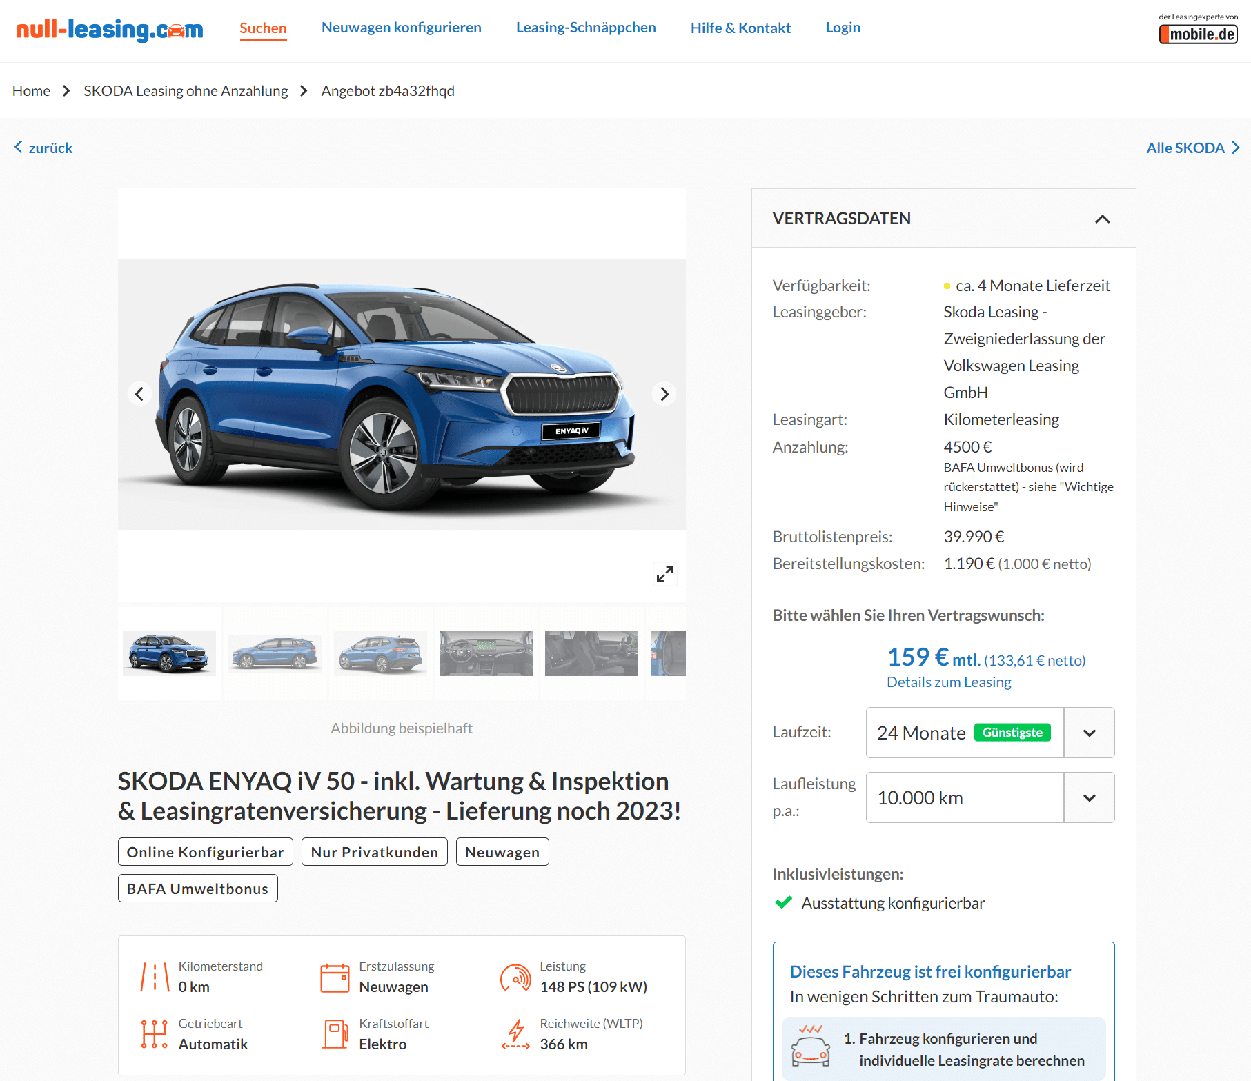Select the seats interior thumbnail
Image resolution: width=1251 pixels, height=1081 pixels.
click(591, 653)
